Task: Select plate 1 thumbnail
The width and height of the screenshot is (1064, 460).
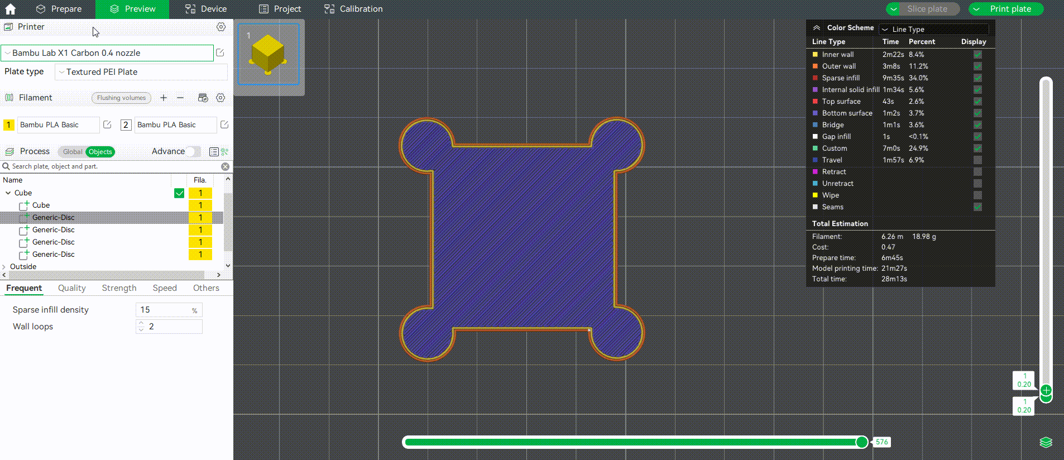Action: pos(269,54)
